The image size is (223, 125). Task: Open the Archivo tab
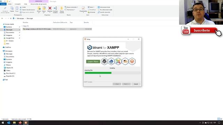[x=3, y=4]
